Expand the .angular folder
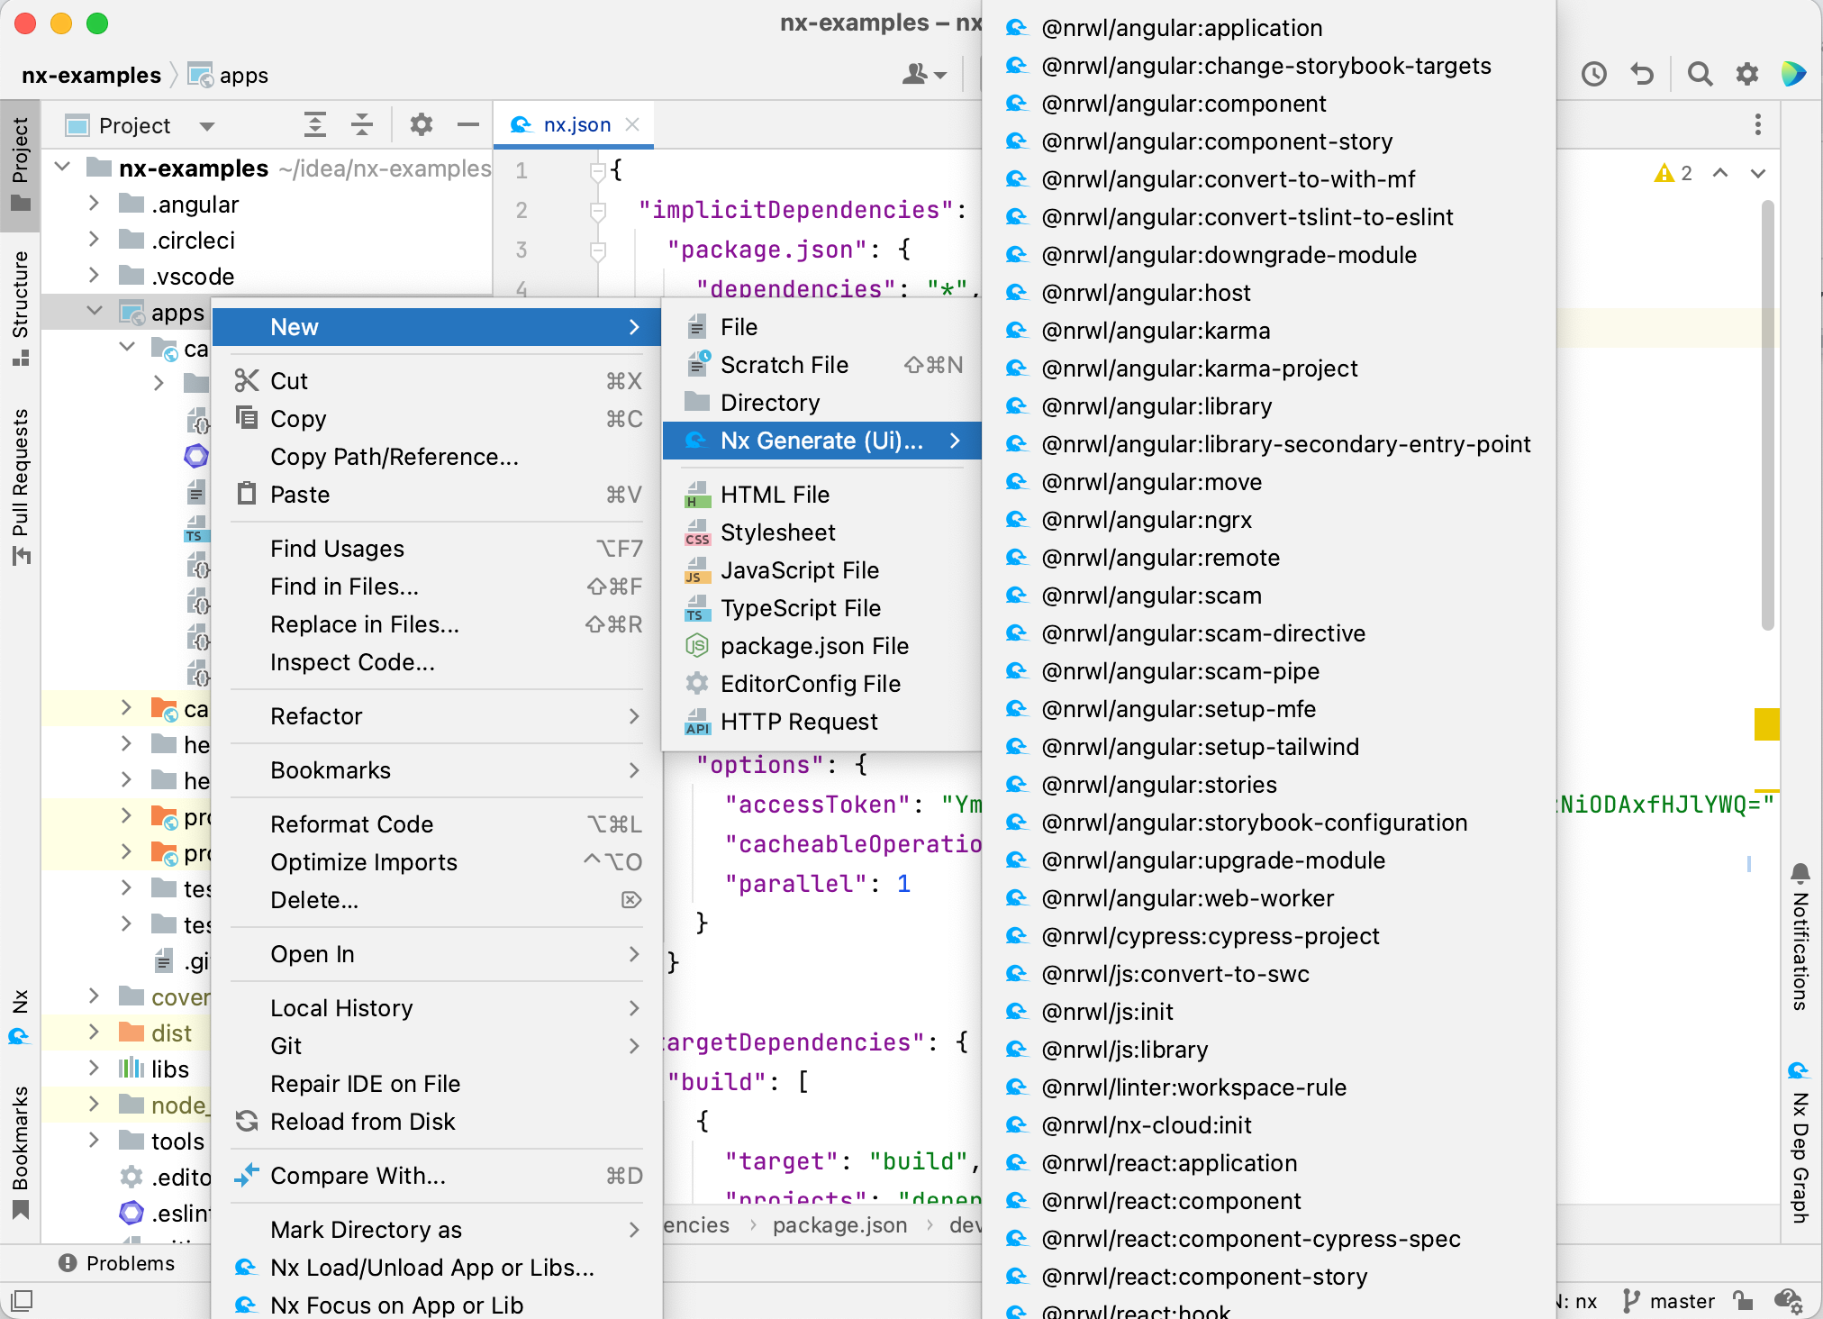 (x=94, y=204)
